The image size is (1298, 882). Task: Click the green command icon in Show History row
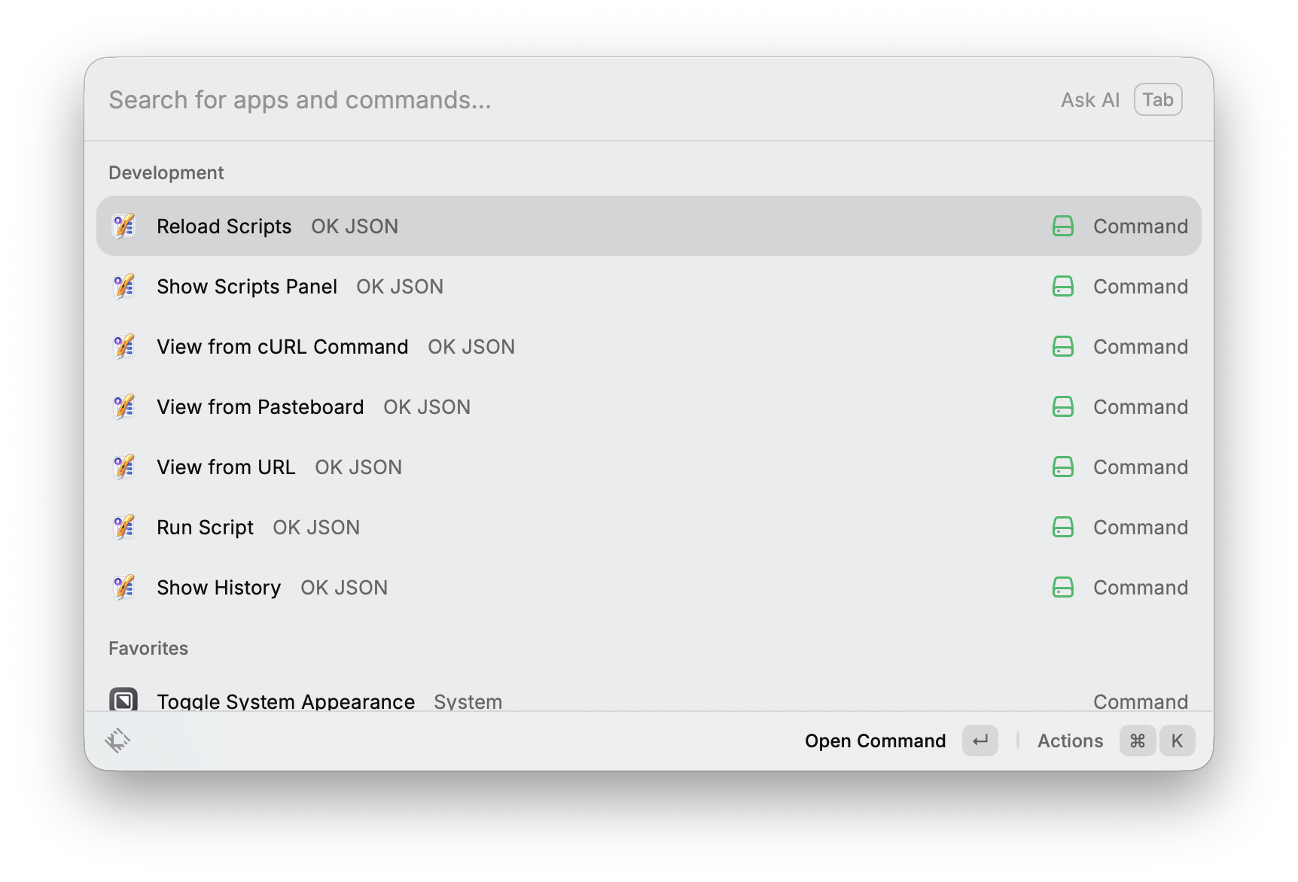(1062, 587)
